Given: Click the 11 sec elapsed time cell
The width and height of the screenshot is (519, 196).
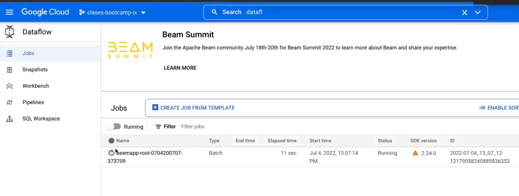Looking at the screenshot, I should [288, 153].
